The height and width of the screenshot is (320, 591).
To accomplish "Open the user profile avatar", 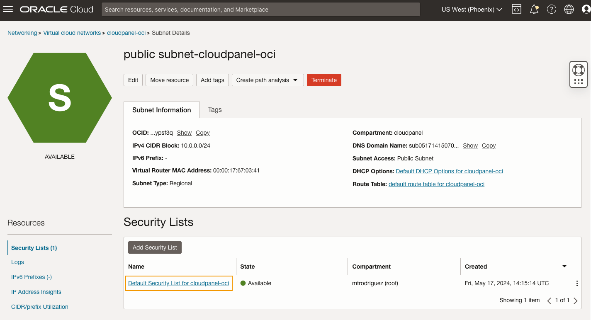I will [x=586, y=9].
